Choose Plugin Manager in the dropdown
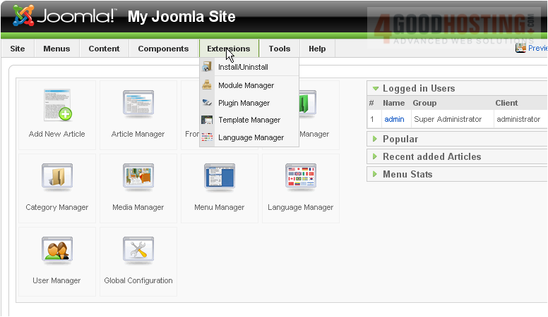The image size is (548, 317). click(244, 103)
